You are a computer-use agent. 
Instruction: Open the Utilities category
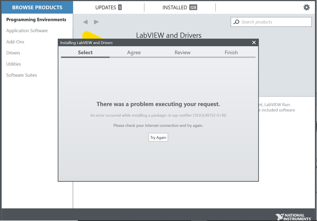tap(14, 64)
